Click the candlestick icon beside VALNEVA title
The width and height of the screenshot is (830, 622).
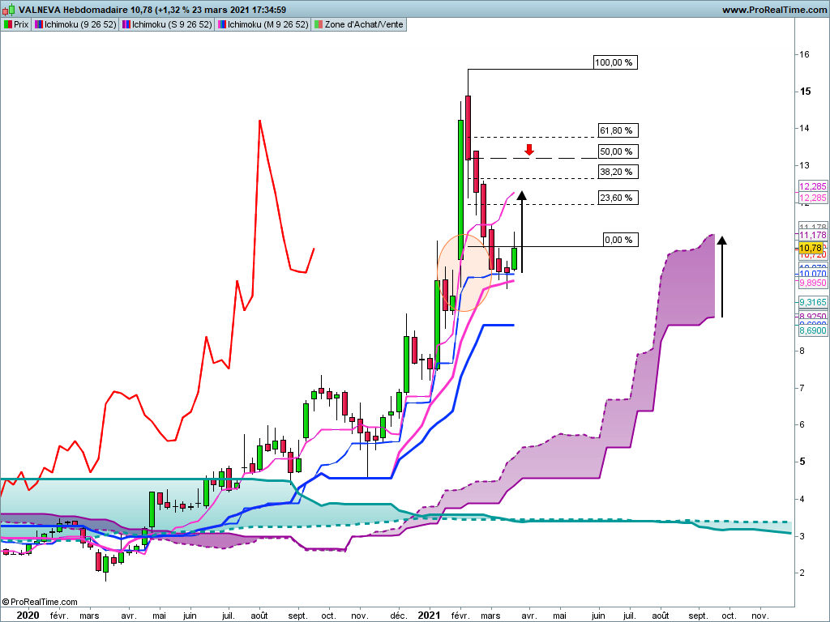(8, 10)
